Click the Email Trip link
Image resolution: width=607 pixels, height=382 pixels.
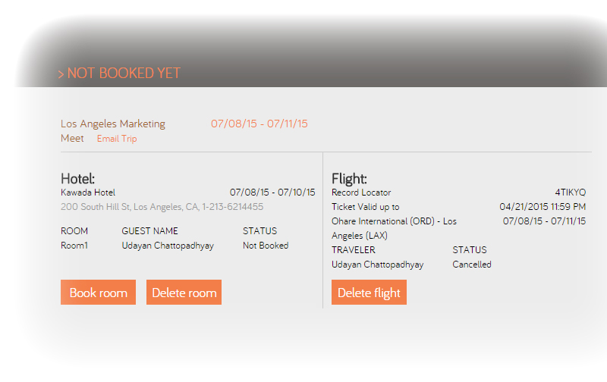click(117, 139)
